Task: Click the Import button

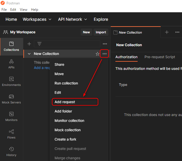Action: [101, 32]
